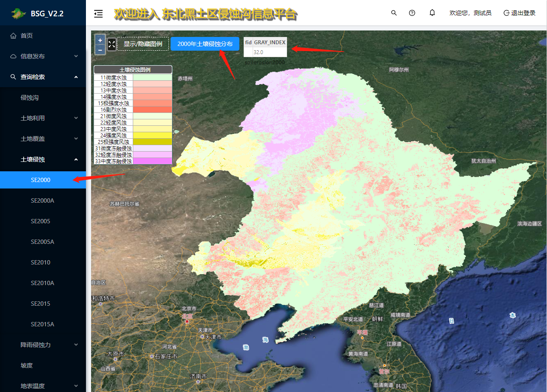Screen dimensions: 547x392
Task: Collapse the sidebar with the hamburger icon
Action: pyautogui.click(x=98, y=14)
